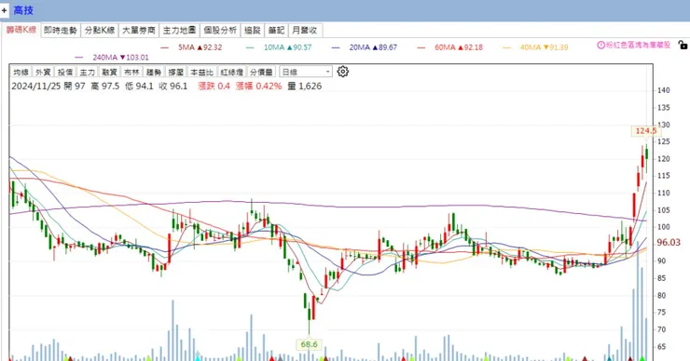Click the 60MA ▲92.18 legend label
The width and height of the screenshot is (690, 361).
pos(459,47)
